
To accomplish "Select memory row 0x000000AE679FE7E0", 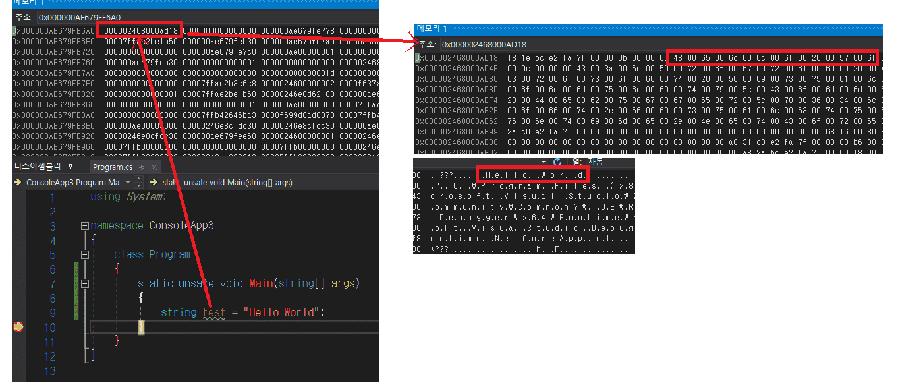I will [x=195, y=82].
